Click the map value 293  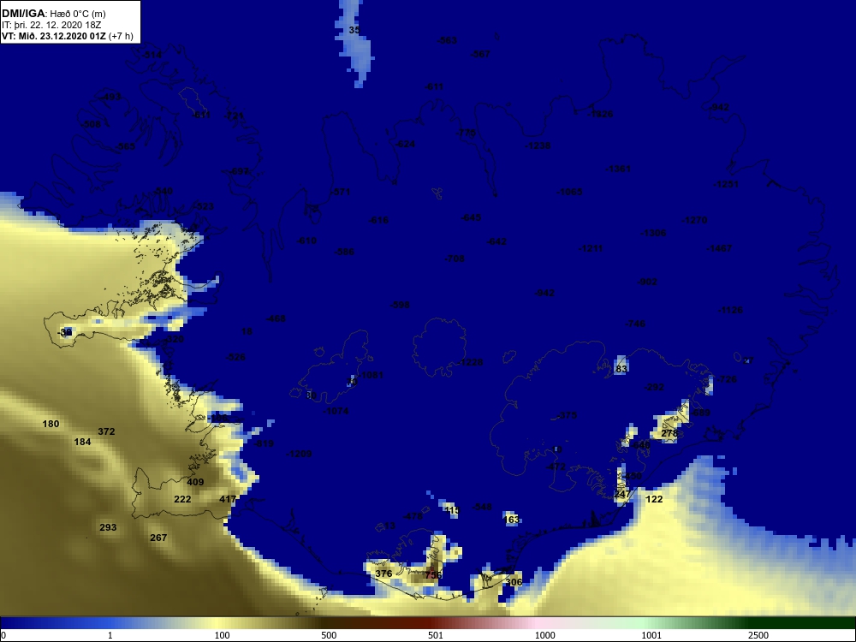point(108,527)
